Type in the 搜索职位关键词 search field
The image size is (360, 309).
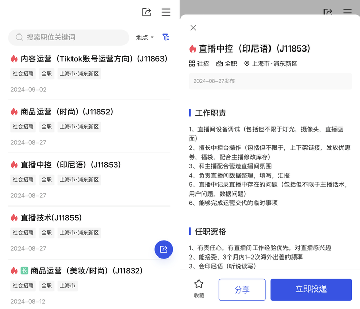tap(72, 37)
